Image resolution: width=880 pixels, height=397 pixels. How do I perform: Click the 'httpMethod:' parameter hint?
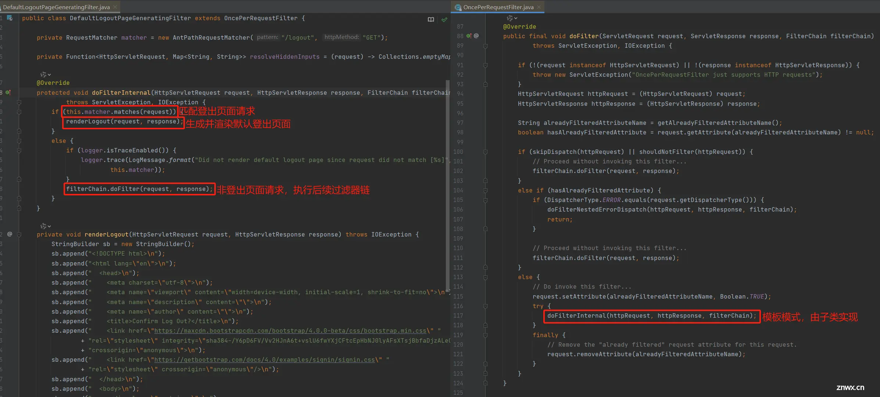pos(341,37)
